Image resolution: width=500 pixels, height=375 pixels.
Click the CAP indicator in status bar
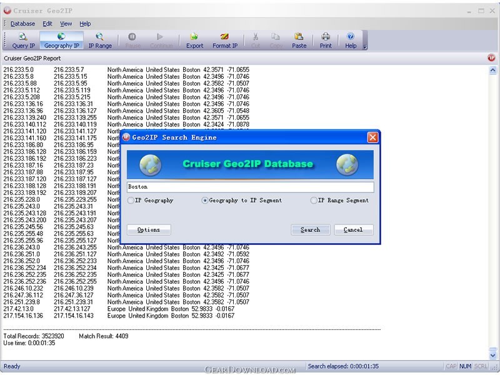click(451, 366)
